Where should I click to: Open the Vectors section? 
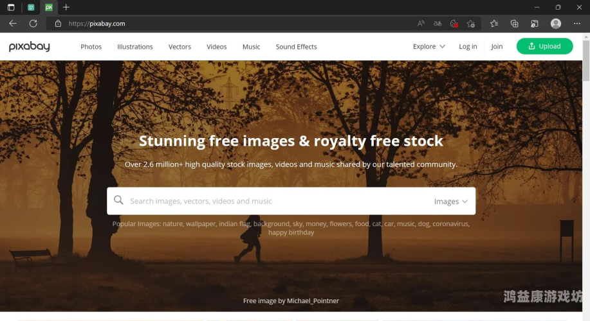pos(180,47)
